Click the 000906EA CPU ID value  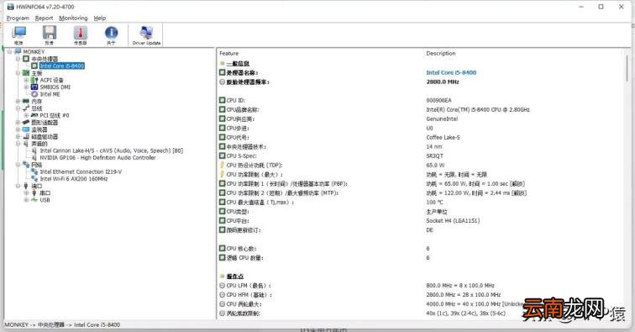438,100
